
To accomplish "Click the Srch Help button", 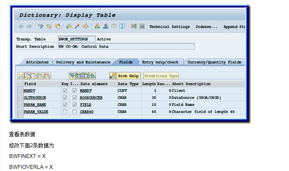I will (128, 76).
